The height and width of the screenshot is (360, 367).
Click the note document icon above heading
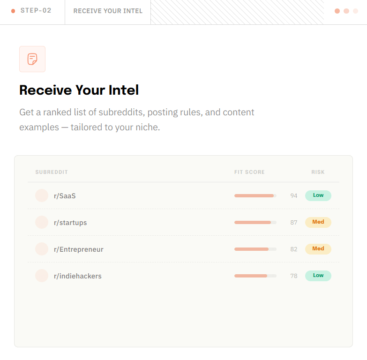(x=32, y=59)
